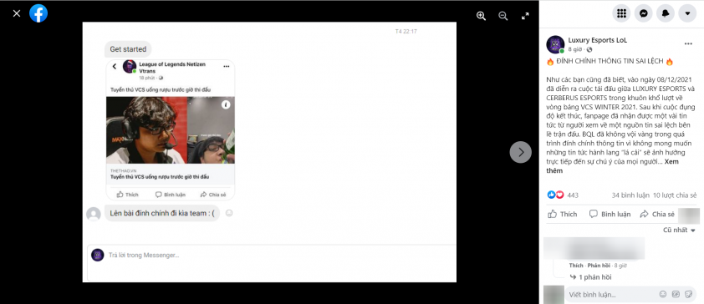The height and width of the screenshot is (304, 704).
Task: Click the 'ĐÍNH CHÍNH THÔNG TIN SAI LỆCH' heading
Action: (610, 62)
